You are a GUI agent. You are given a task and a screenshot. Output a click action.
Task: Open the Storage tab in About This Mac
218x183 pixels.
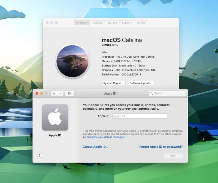tap(112, 23)
